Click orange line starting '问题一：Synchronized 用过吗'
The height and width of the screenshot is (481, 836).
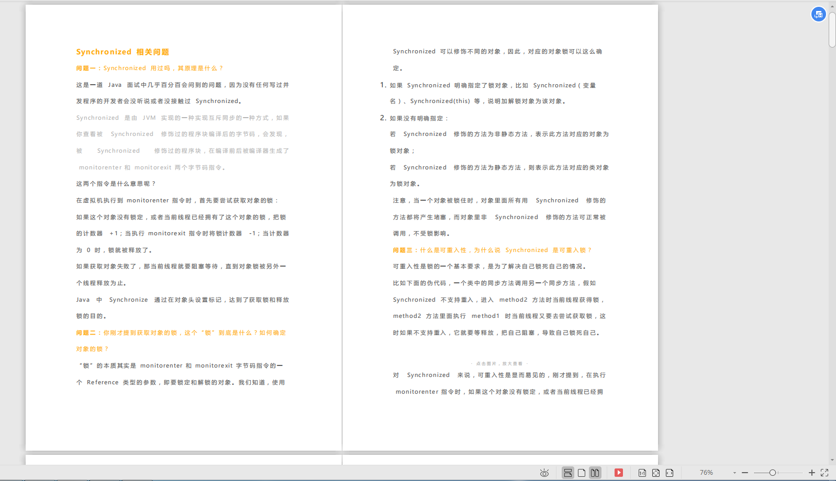pyautogui.click(x=150, y=68)
